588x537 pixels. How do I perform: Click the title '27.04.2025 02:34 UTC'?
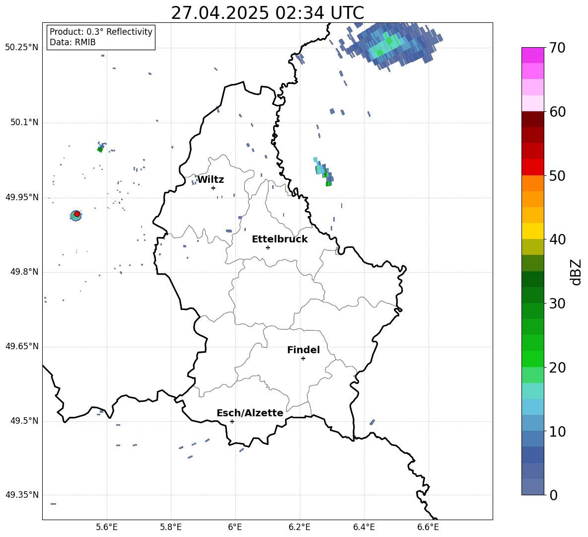[267, 13]
